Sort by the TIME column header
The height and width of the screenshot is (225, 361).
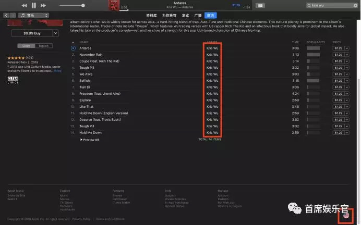[x=295, y=42]
